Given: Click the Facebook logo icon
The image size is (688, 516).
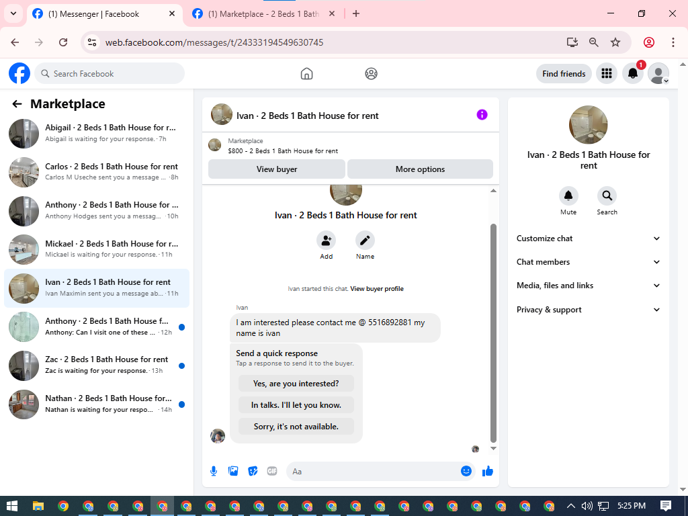Looking at the screenshot, I should 19,73.
